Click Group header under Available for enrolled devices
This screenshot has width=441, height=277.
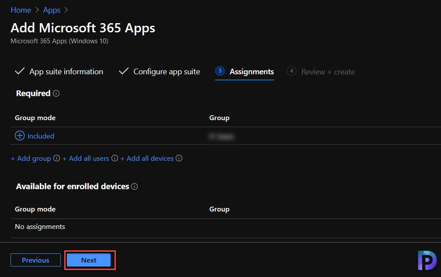pyautogui.click(x=219, y=209)
